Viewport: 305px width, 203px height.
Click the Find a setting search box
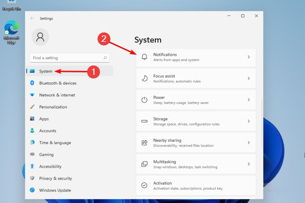[70, 58]
